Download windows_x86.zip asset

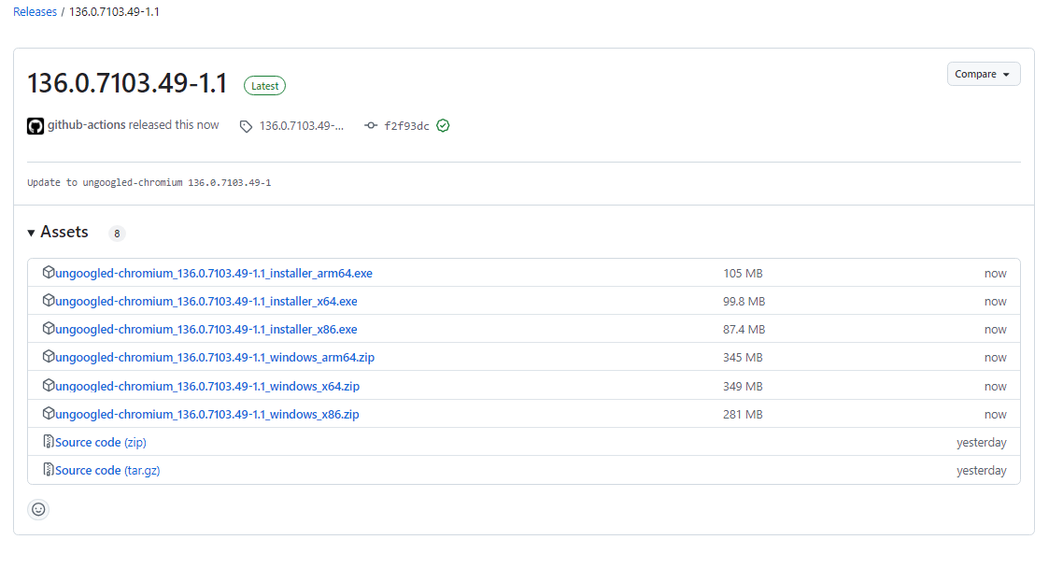coord(206,414)
